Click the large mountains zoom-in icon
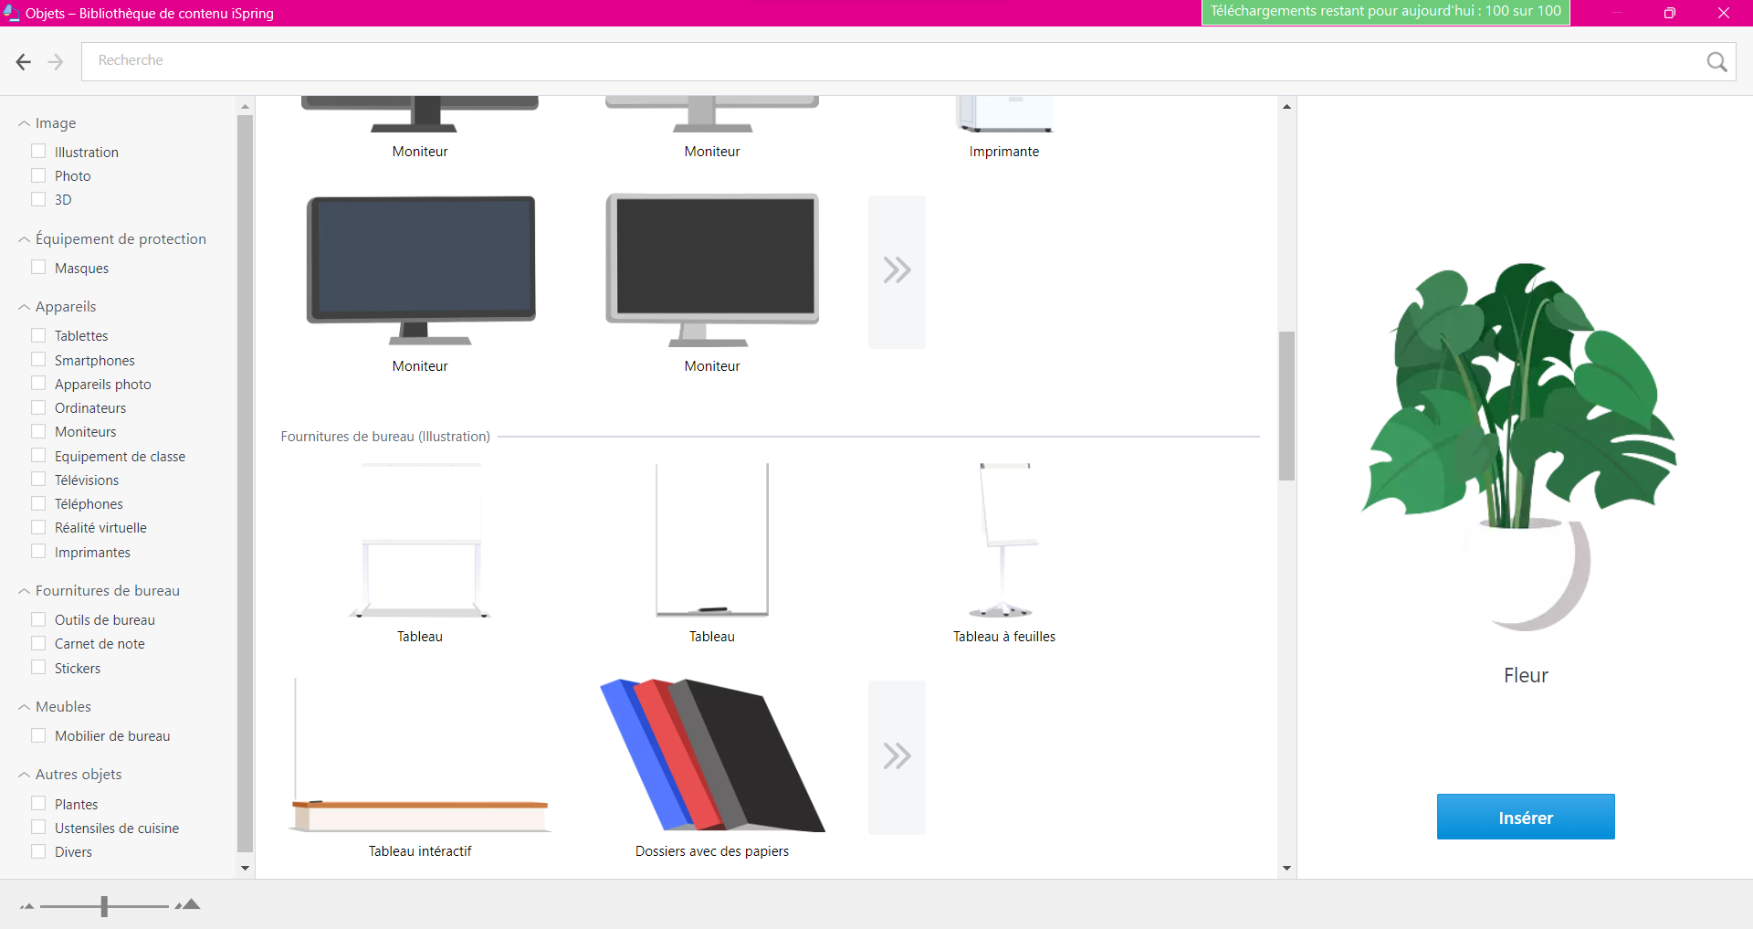This screenshot has width=1753, height=929. tap(188, 905)
